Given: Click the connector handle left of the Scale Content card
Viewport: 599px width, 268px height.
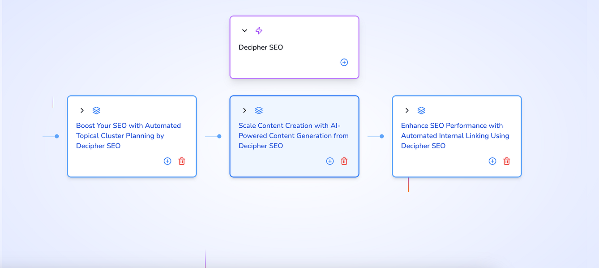Looking at the screenshot, I should tap(219, 136).
